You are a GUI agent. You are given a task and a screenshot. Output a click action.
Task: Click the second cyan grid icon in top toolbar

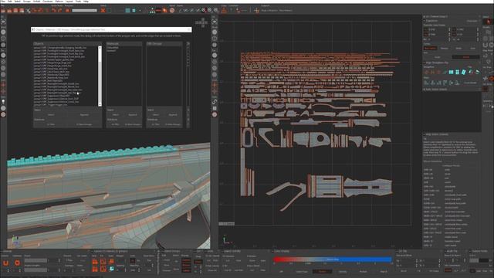pyautogui.click(x=134, y=10)
